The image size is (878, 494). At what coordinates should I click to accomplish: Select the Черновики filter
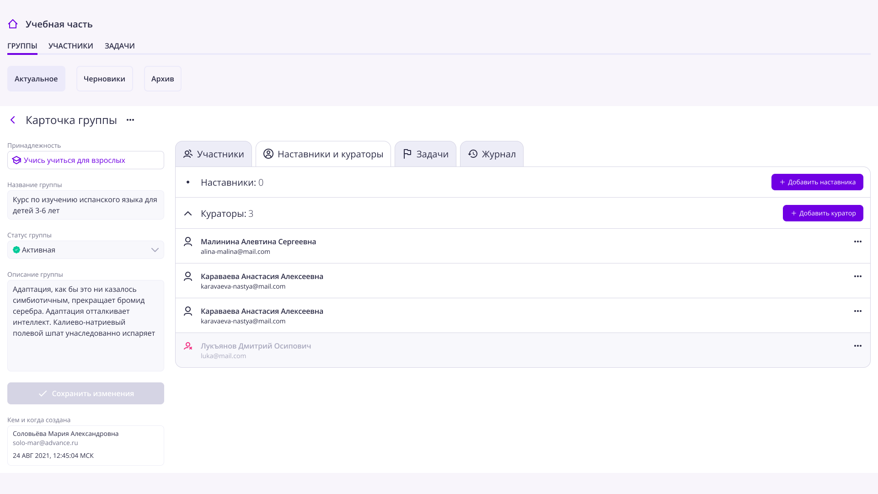105,79
